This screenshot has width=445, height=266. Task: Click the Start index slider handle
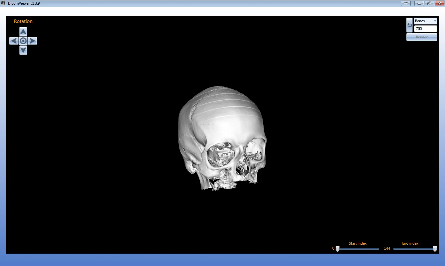point(338,249)
